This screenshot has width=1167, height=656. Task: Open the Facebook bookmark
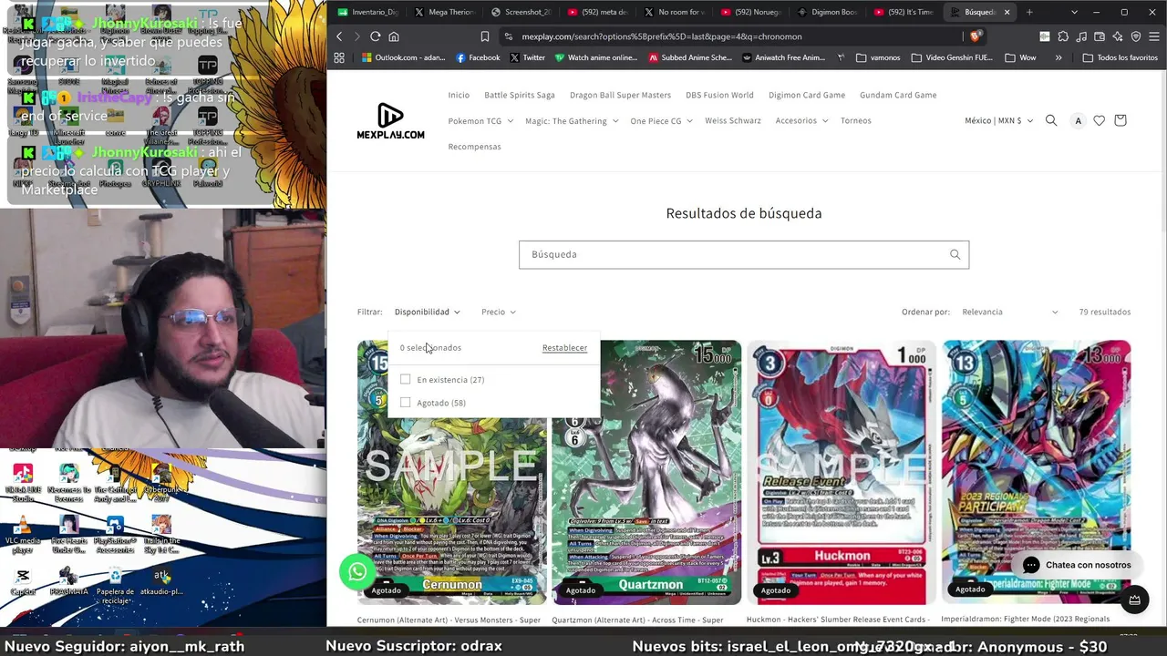[x=478, y=57]
